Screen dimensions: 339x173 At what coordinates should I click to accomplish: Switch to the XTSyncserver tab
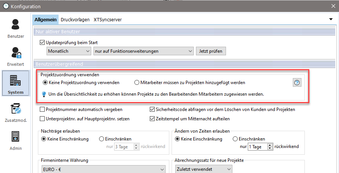[x=107, y=19]
